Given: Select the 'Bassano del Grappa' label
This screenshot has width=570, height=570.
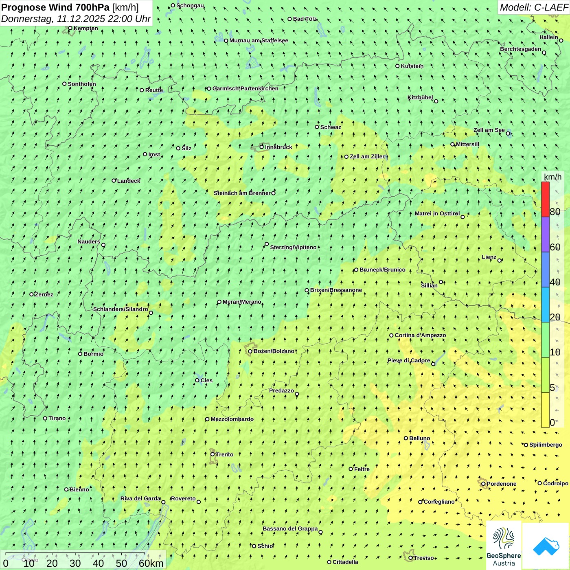Looking at the screenshot, I should point(290,528).
